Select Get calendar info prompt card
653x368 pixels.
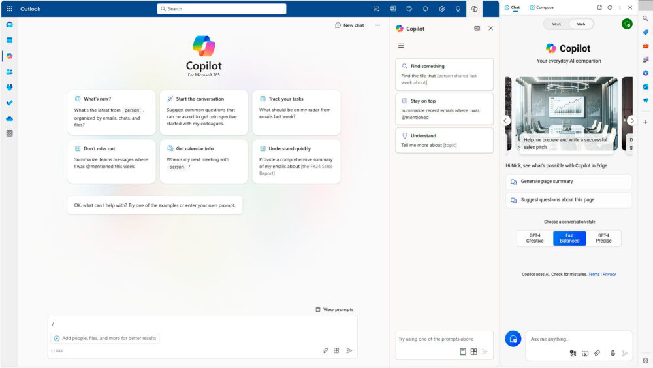(x=204, y=161)
